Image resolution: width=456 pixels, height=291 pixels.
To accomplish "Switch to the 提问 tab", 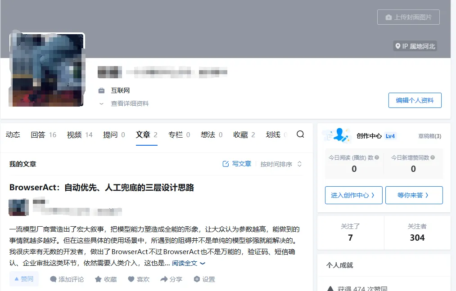I will coord(114,134).
